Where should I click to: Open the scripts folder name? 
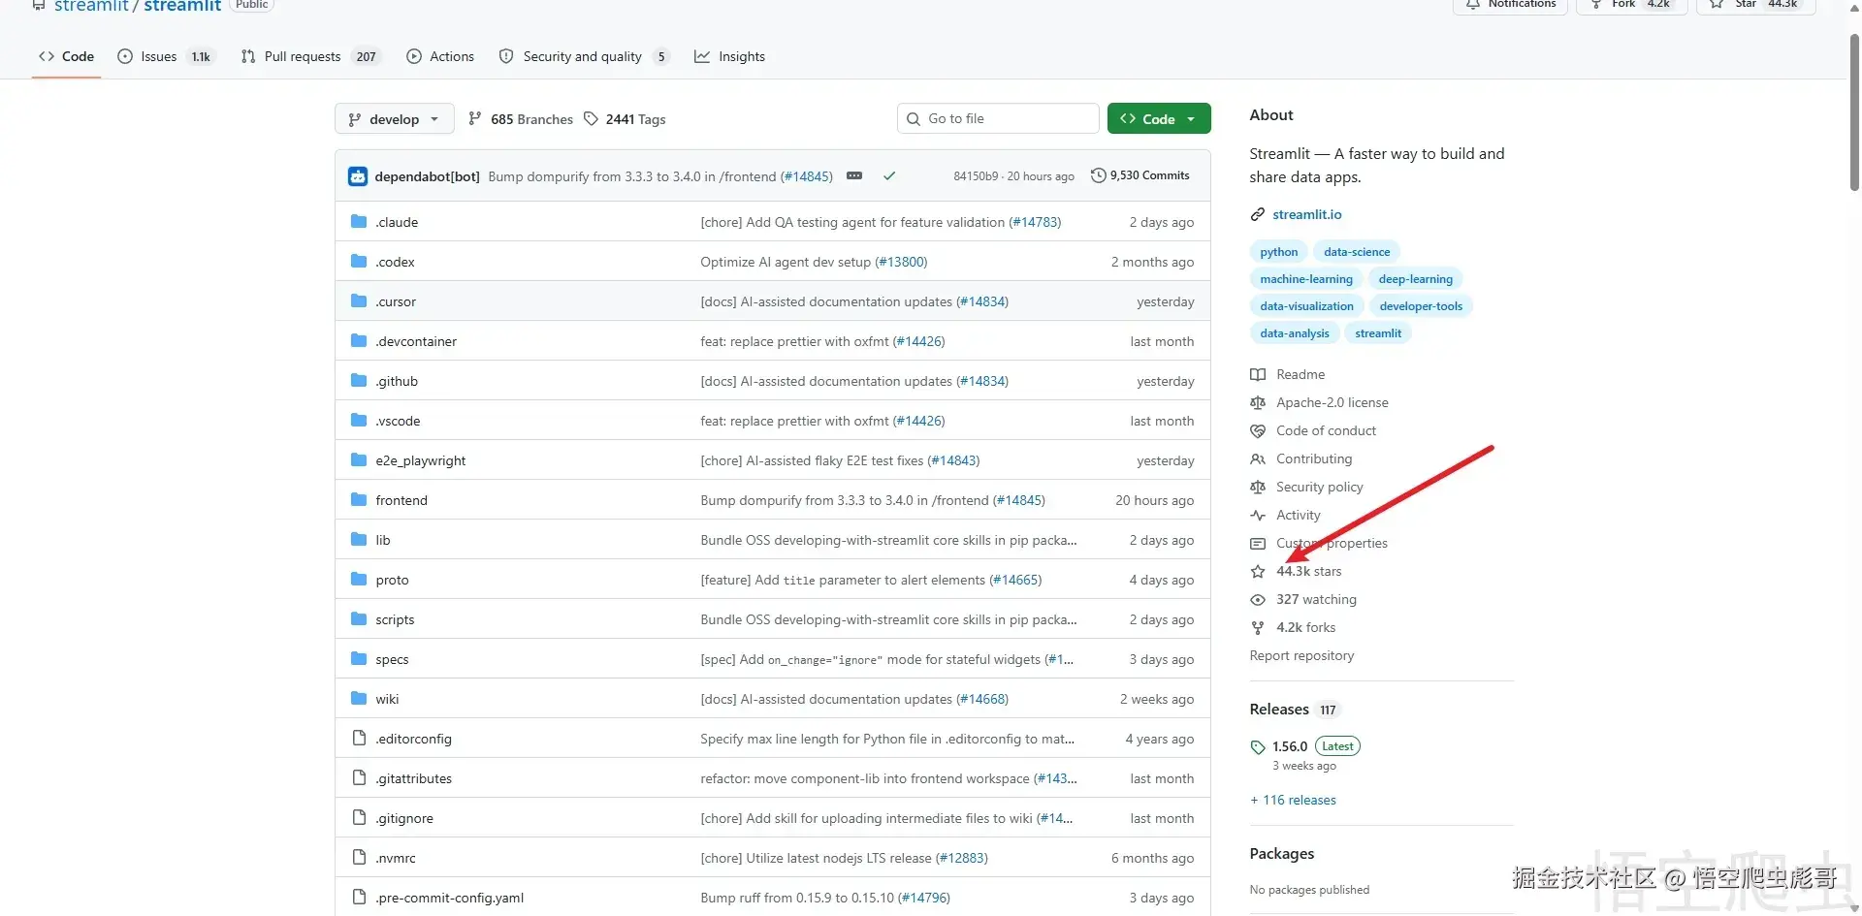click(395, 619)
